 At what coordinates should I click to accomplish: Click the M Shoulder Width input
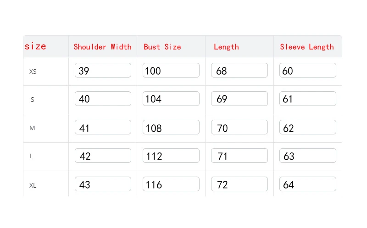click(x=103, y=128)
